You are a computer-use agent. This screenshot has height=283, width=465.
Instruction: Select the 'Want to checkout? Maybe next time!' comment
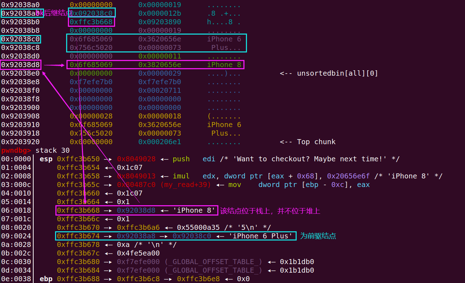310,159
